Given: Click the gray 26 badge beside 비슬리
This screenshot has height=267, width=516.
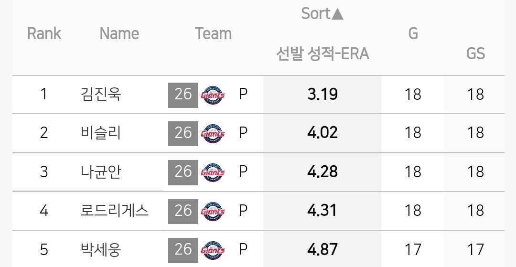Looking at the screenshot, I should 183,134.
